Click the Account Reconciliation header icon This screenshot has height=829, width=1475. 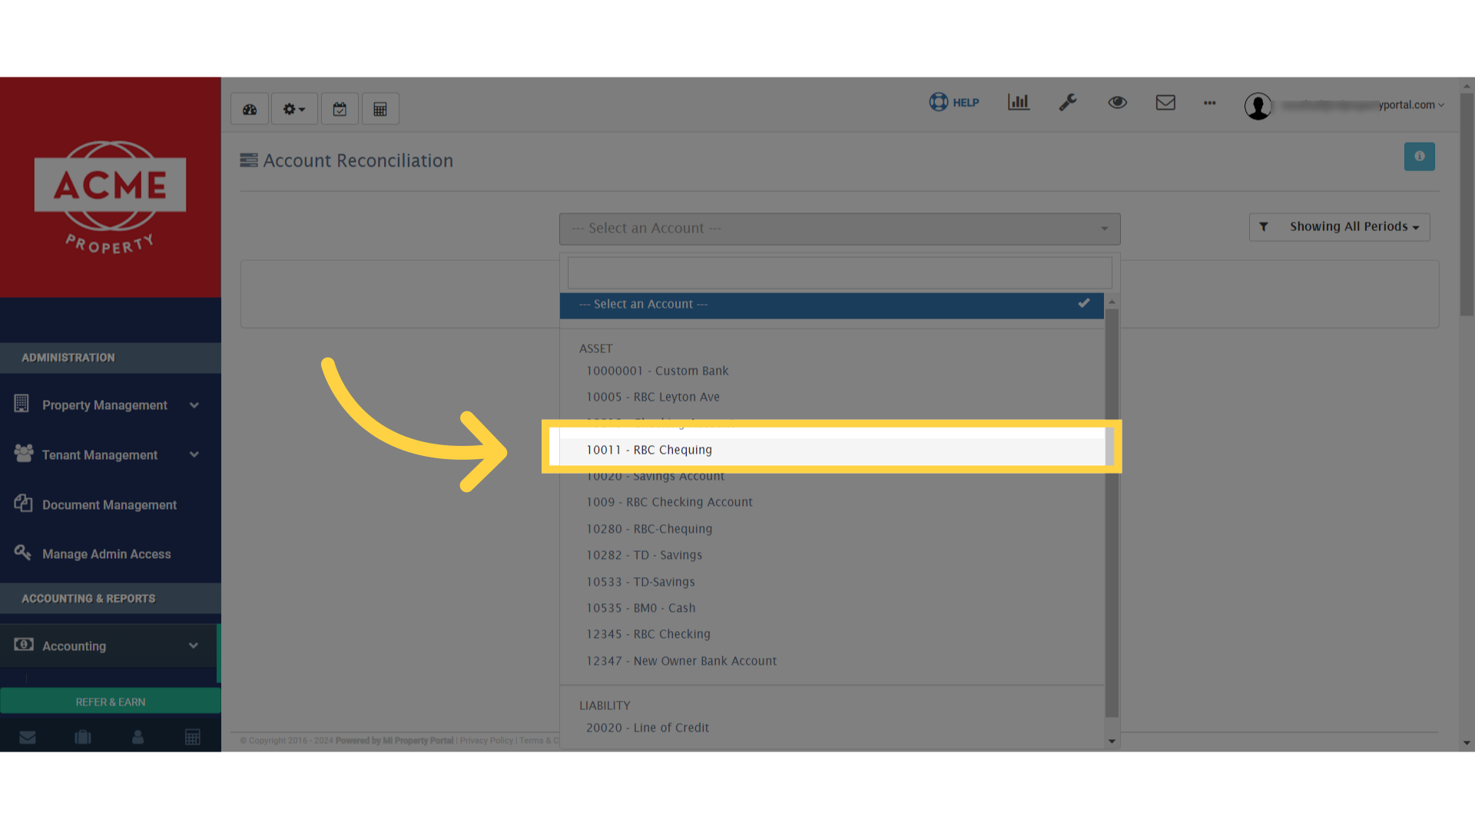(x=249, y=160)
